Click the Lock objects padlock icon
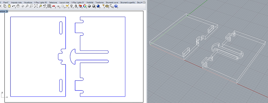This screenshot has width=268, height=103. coord(76,6)
